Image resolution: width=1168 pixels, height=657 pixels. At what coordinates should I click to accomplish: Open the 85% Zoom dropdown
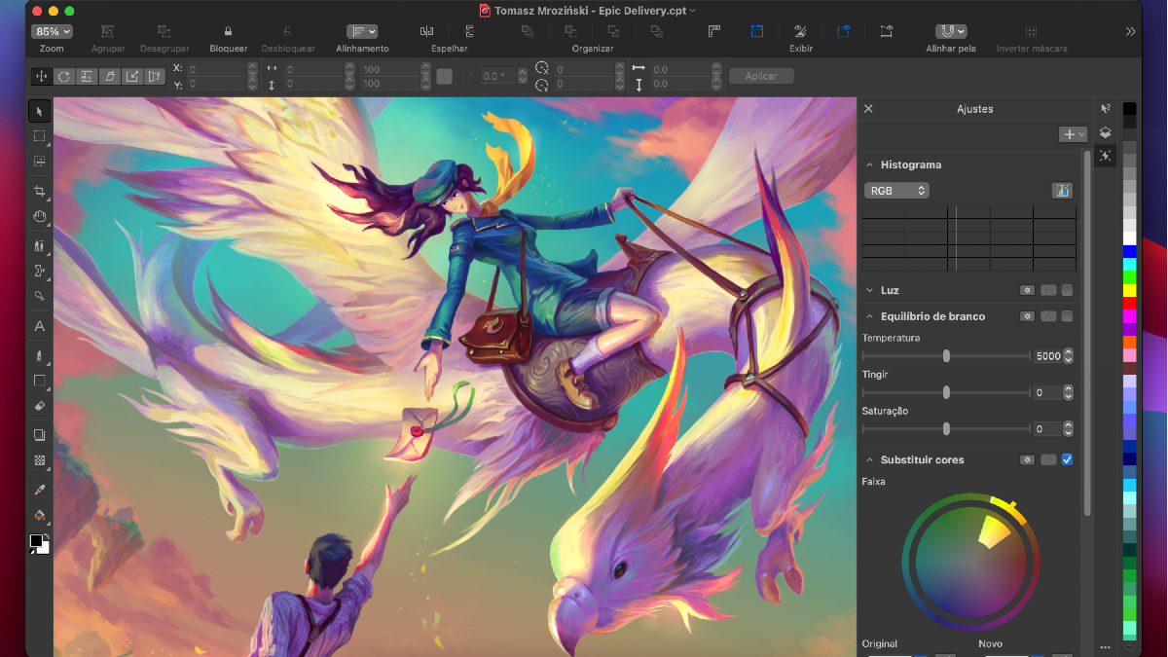click(52, 31)
